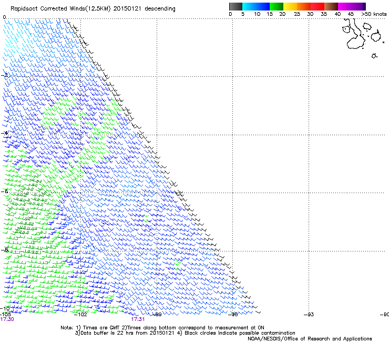This screenshot has height=342, width=389.
Task: Click the 'Times are GMT' note line
Action: [x=162, y=328]
